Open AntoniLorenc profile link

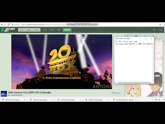point(16,95)
